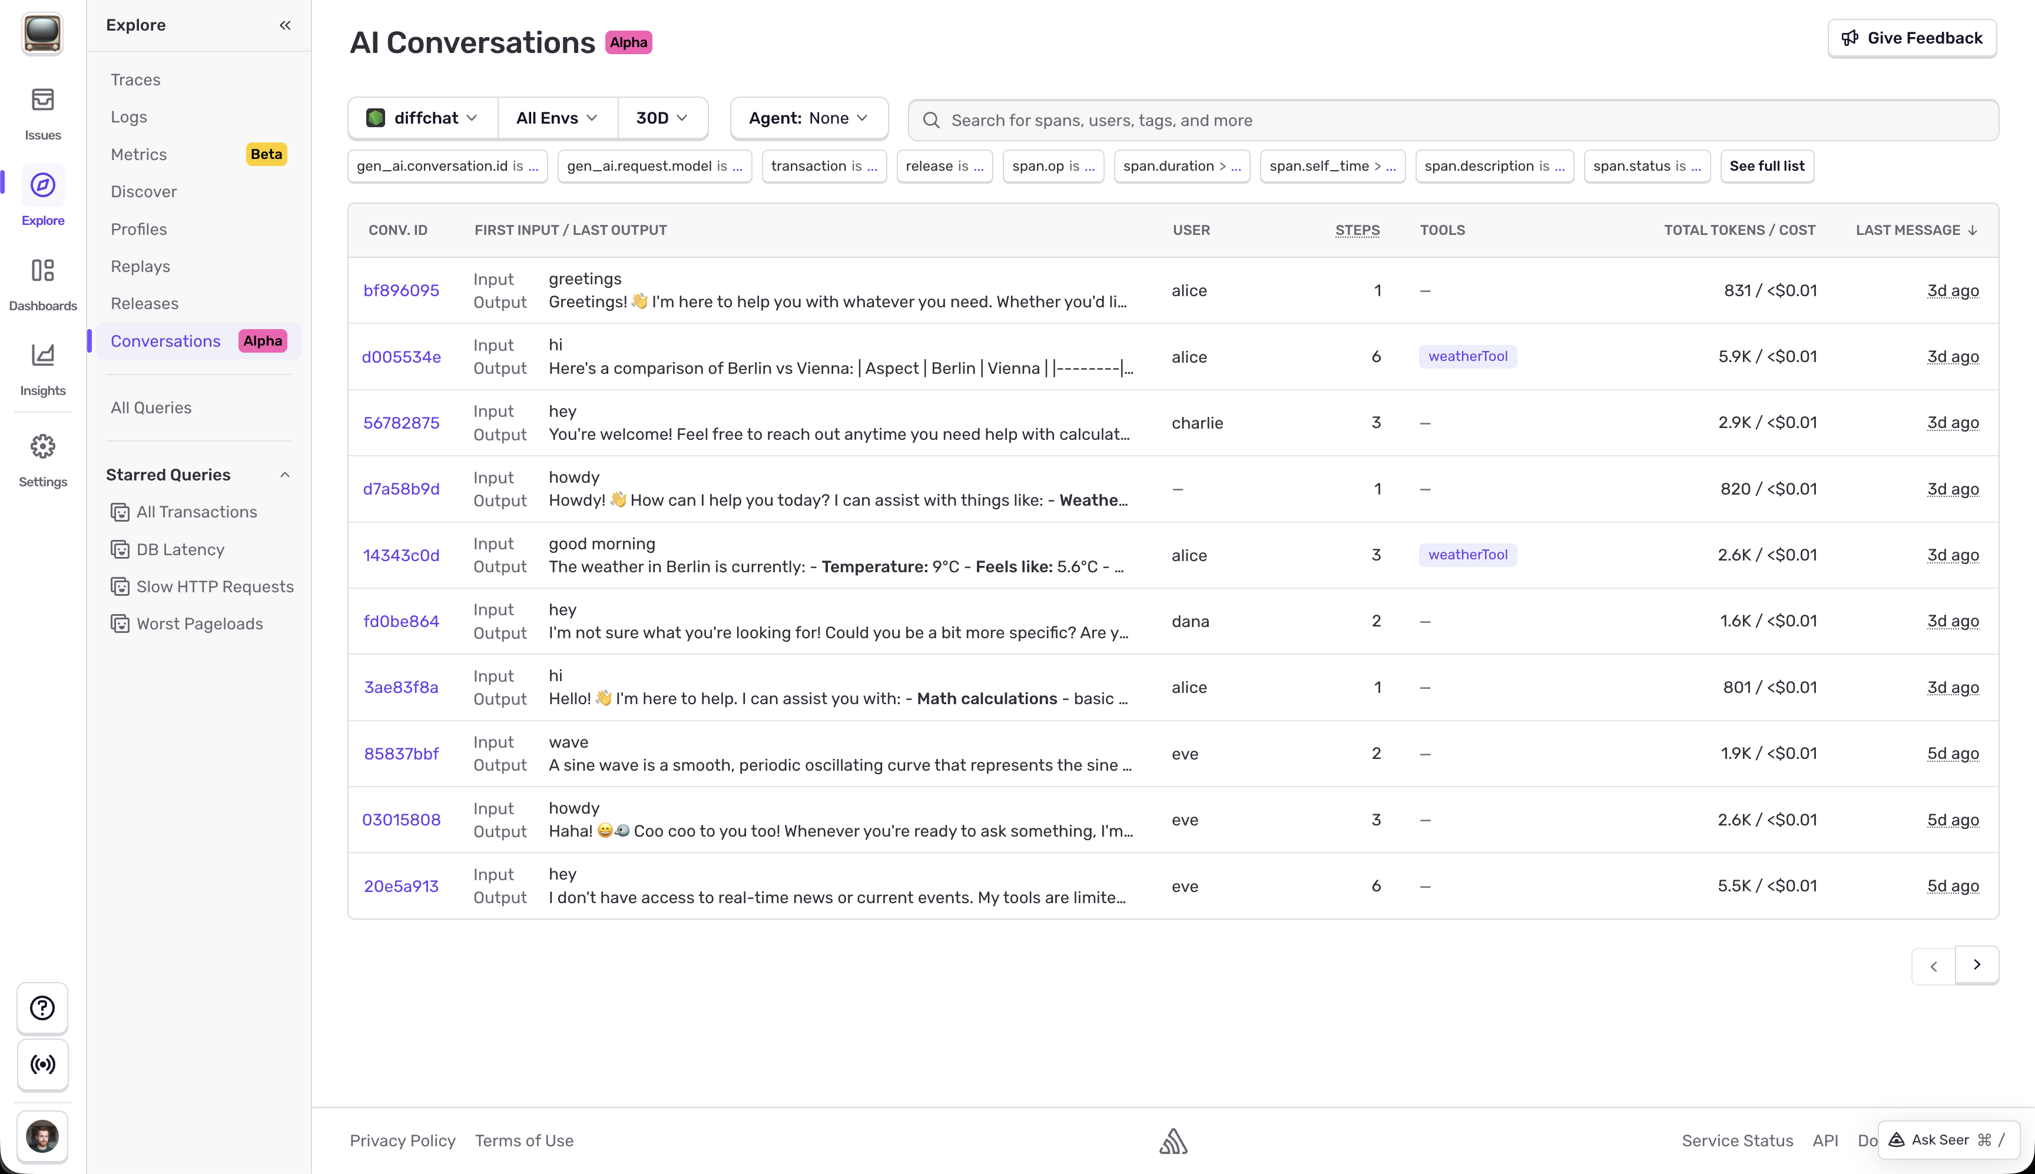The height and width of the screenshot is (1174, 2035).
Task: Click the magnifier icon in the search bar
Action: [931, 120]
